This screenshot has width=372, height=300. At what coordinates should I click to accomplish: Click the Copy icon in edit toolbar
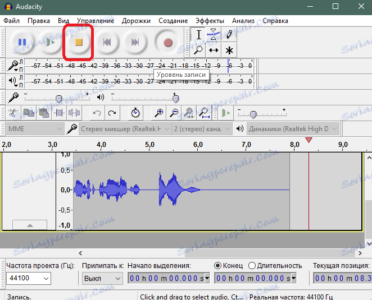pos(29,113)
